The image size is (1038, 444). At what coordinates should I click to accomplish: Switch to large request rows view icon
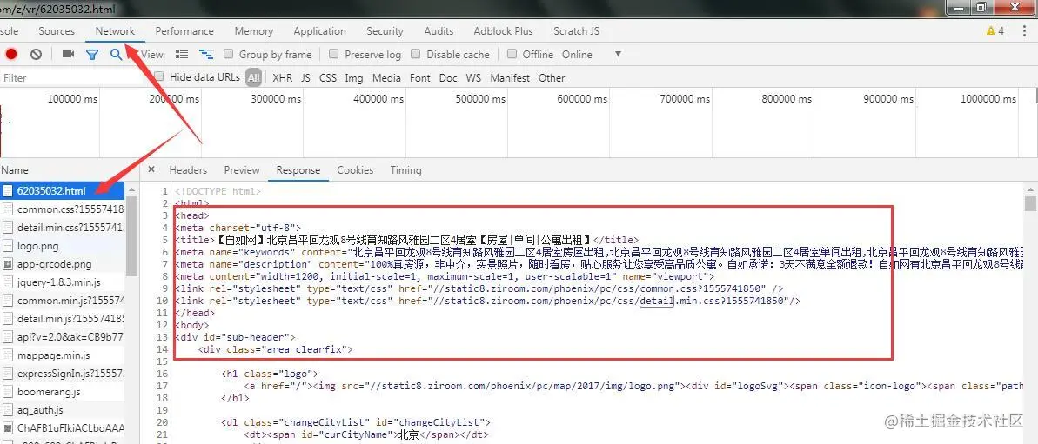click(x=182, y=54)
